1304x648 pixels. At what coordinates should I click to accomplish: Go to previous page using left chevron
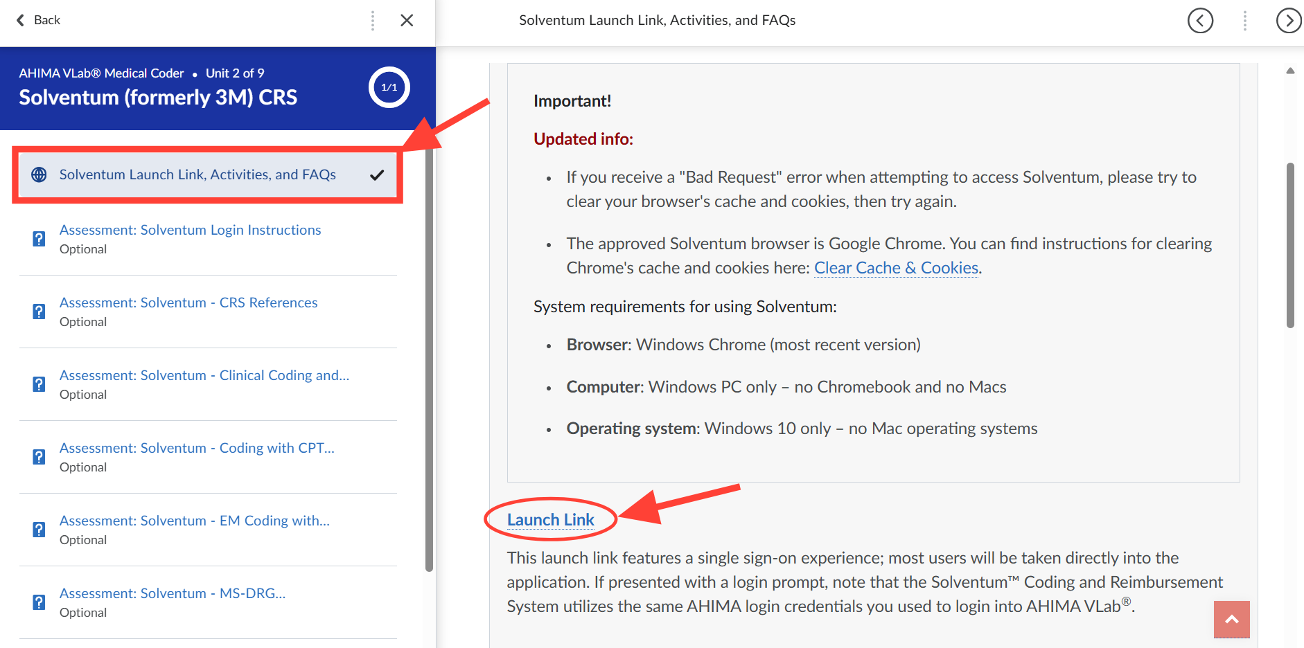pos(1200,21)
